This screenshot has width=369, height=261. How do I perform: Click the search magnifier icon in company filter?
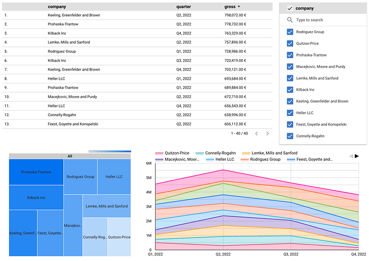[290, 20]
